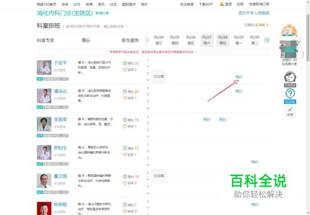
Task: Select the 05/25 周四 date column
Action: [x=175, y=40]
